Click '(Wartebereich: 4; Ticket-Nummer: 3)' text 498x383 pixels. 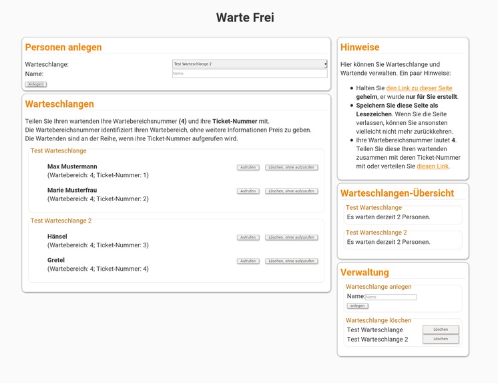[x=98, y=245]
